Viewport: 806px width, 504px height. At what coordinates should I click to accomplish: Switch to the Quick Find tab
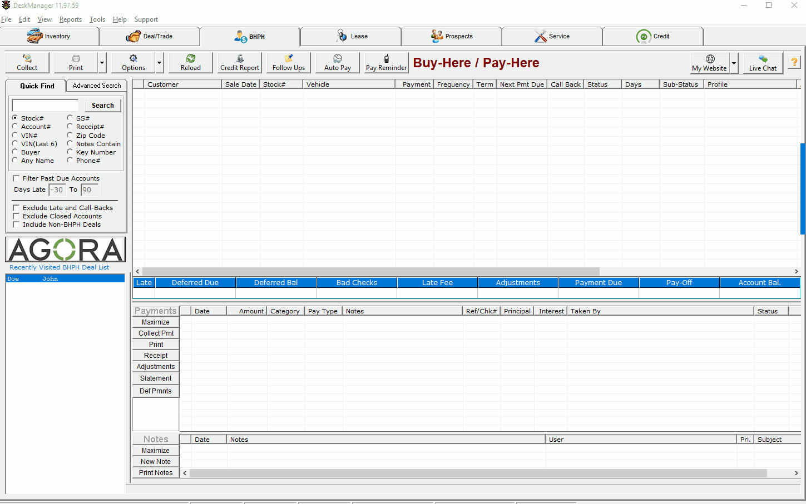pos(37,86)
